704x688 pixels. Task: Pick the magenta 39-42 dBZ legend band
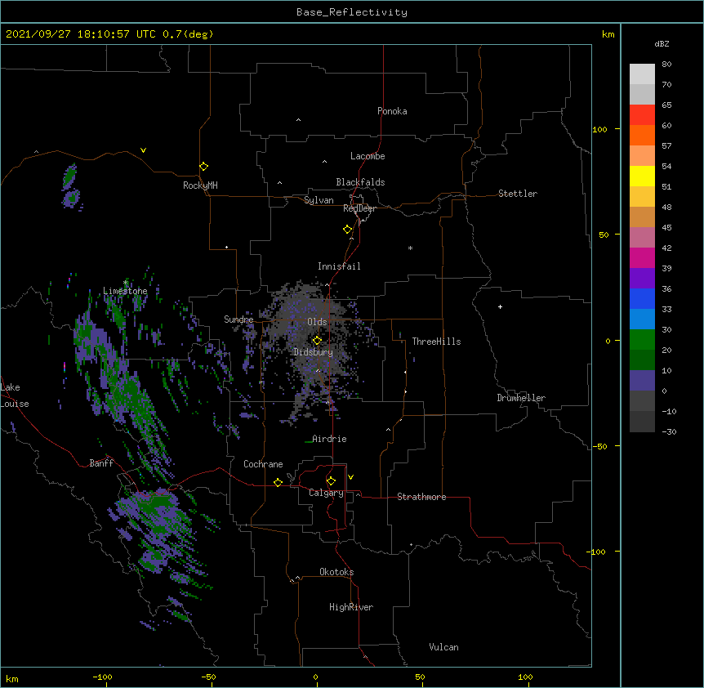pyautogui.click(x=642, y=257)
